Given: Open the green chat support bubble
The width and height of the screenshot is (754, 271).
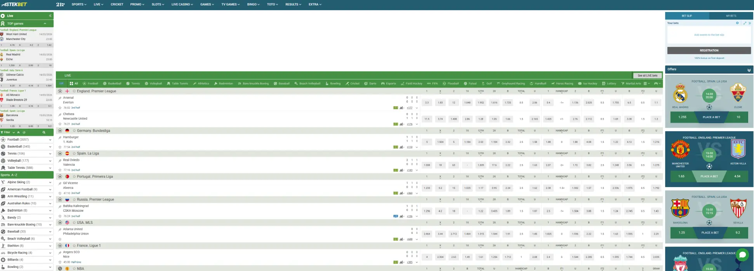Looking at the screenshot, I should [x=742, y=255].
